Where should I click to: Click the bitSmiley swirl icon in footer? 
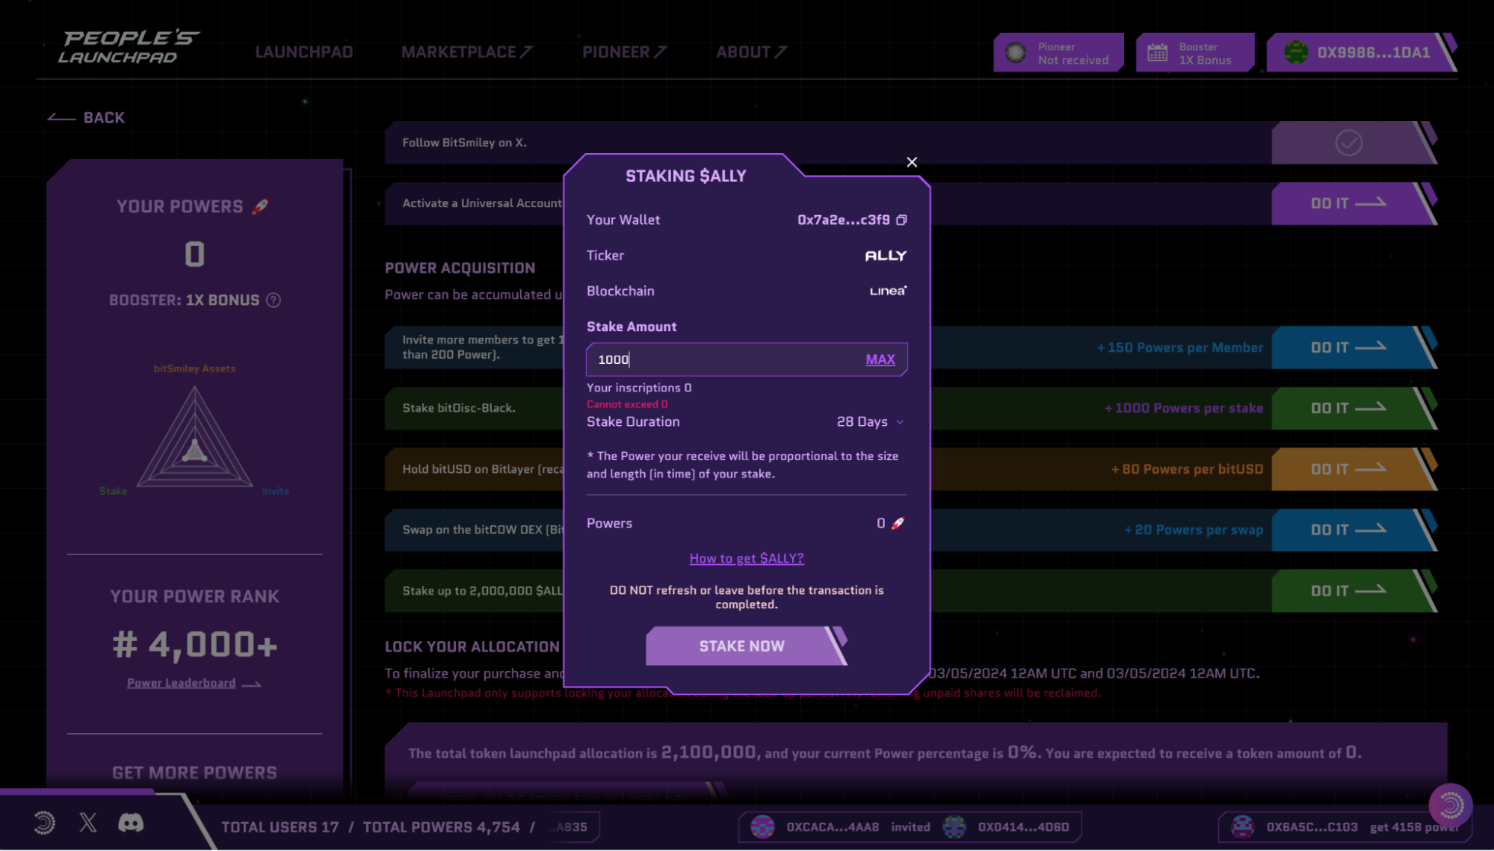point(45,823)
